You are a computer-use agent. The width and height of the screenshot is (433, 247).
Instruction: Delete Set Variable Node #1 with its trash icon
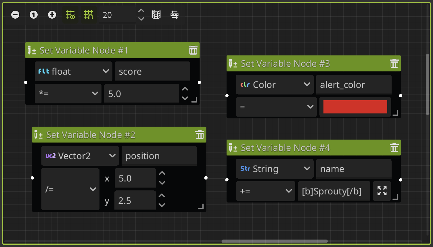click(193, 50)
